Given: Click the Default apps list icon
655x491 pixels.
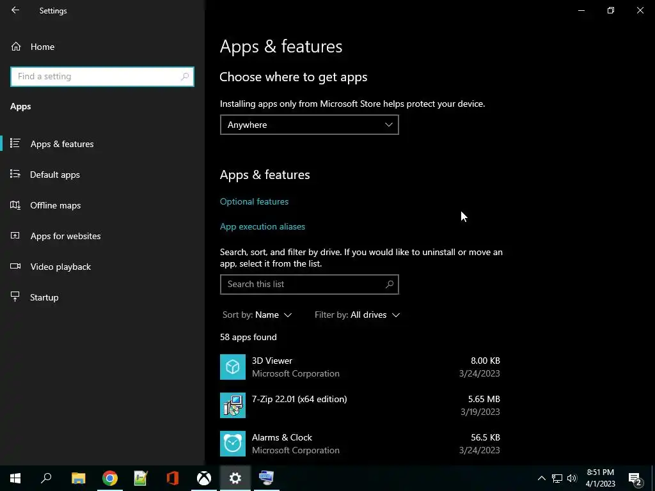Looking at the screenshot, I should point(15,174).
